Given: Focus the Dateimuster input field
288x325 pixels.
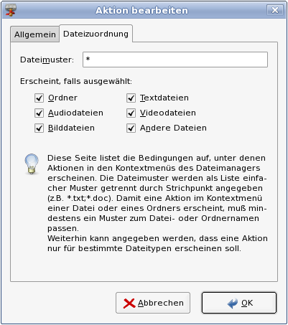Looking at the screenshot, I should tap(175, 60).
